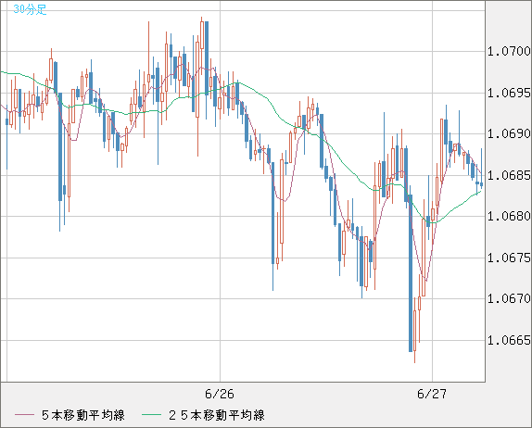Screen dimensions: 532x428
Task: Click the 25本移動平均線 legend label
Action: pos(217,415)
